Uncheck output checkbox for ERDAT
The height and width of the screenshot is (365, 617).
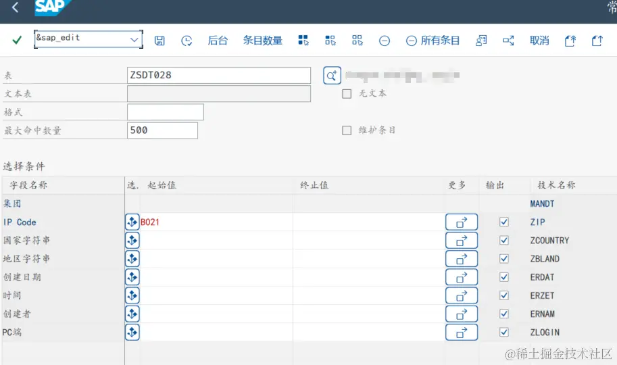click(504, 277)
